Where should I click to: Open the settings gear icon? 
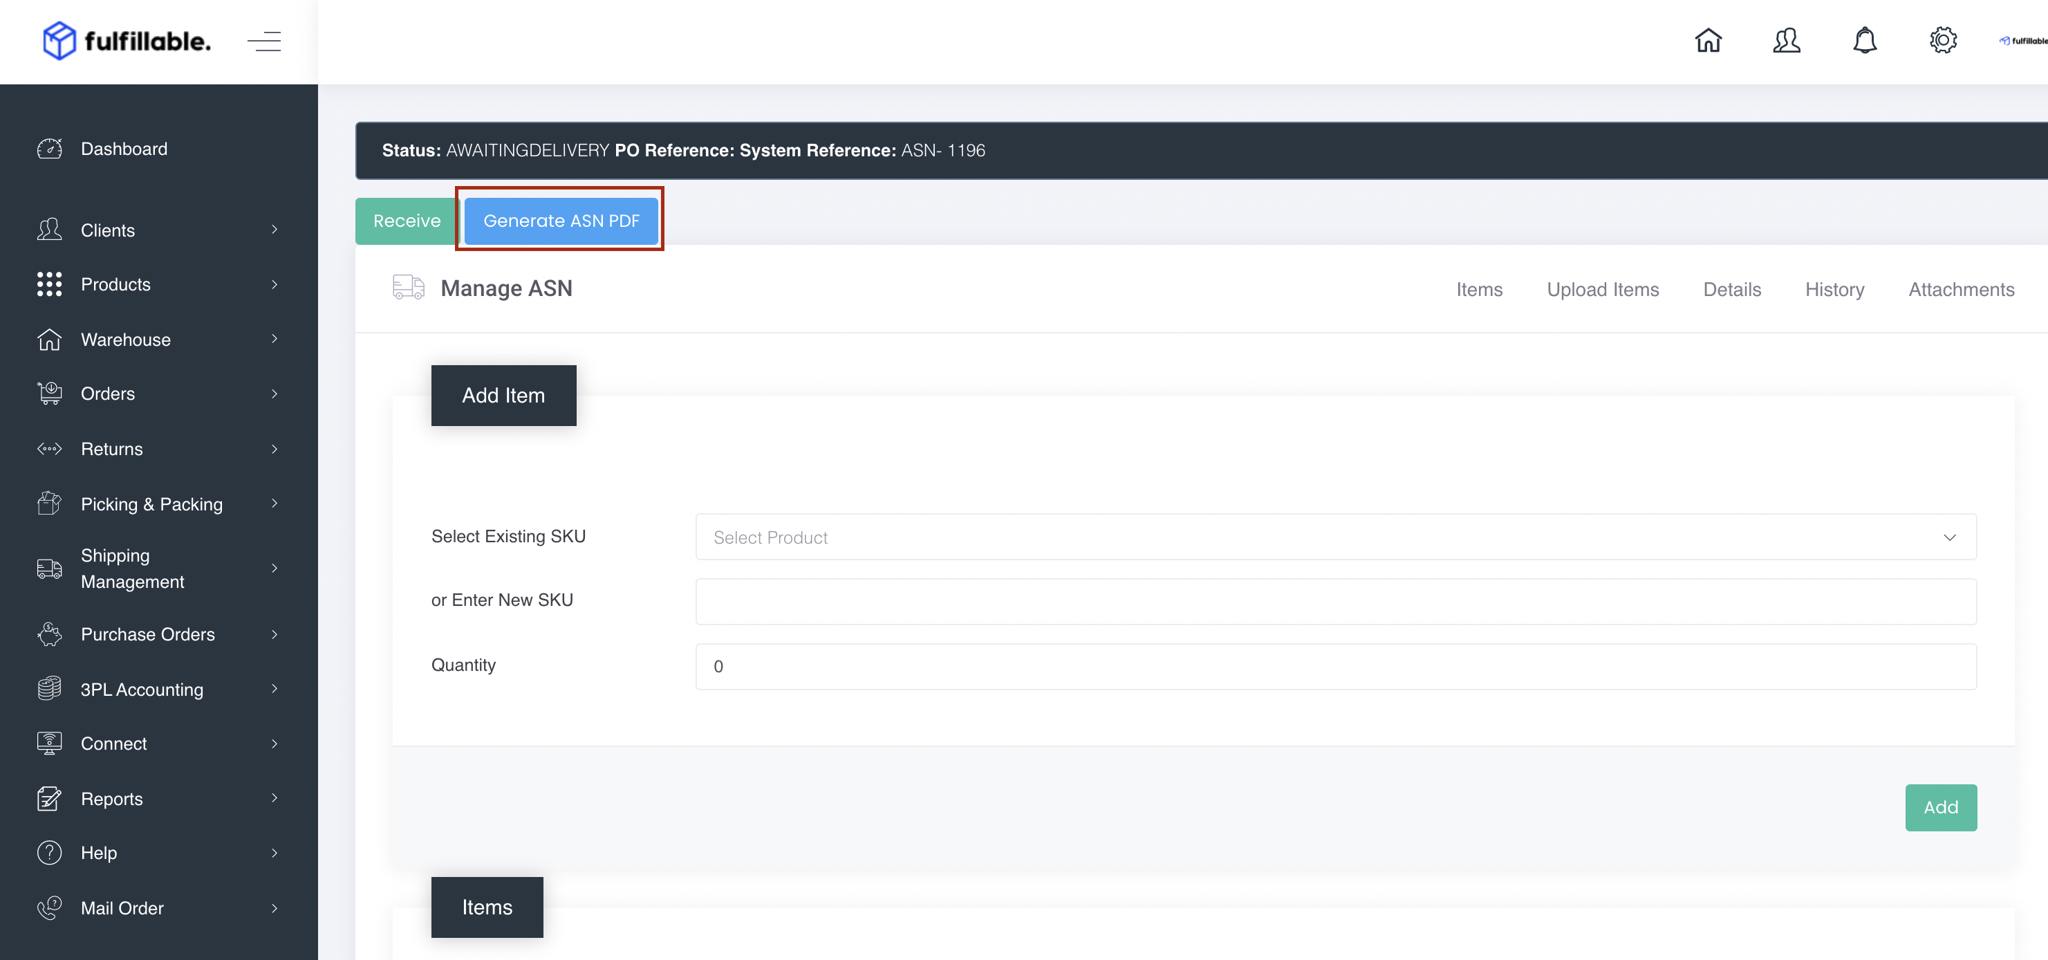[1943, 39]
